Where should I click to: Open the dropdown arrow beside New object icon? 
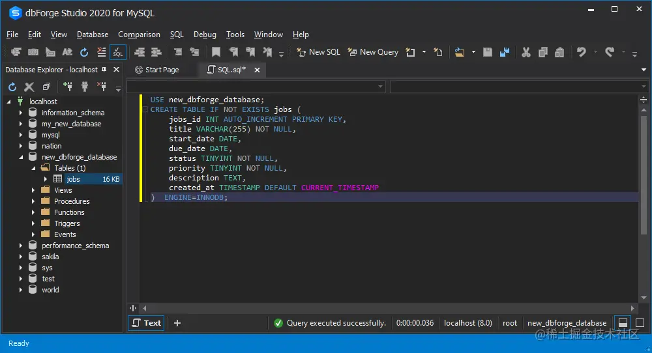pyautogui.click(x=424, y=52)
